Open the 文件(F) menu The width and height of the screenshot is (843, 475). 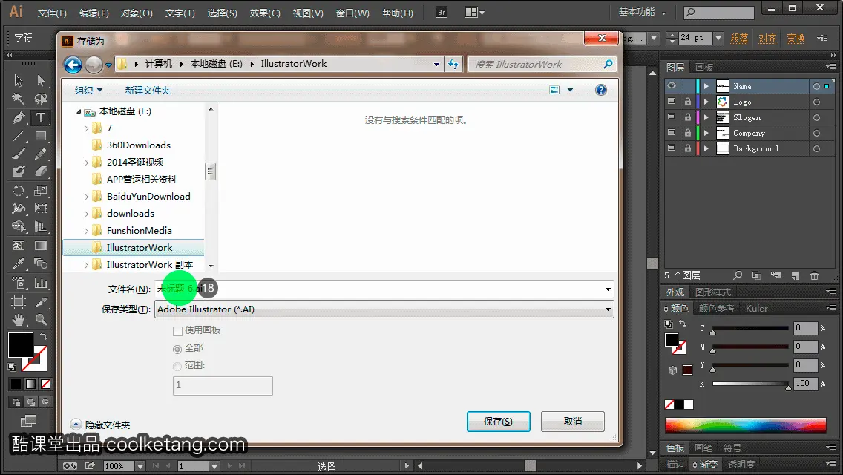pos(52,13)
